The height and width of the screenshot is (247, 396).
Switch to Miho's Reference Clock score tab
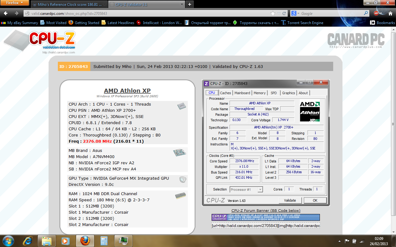69,4
